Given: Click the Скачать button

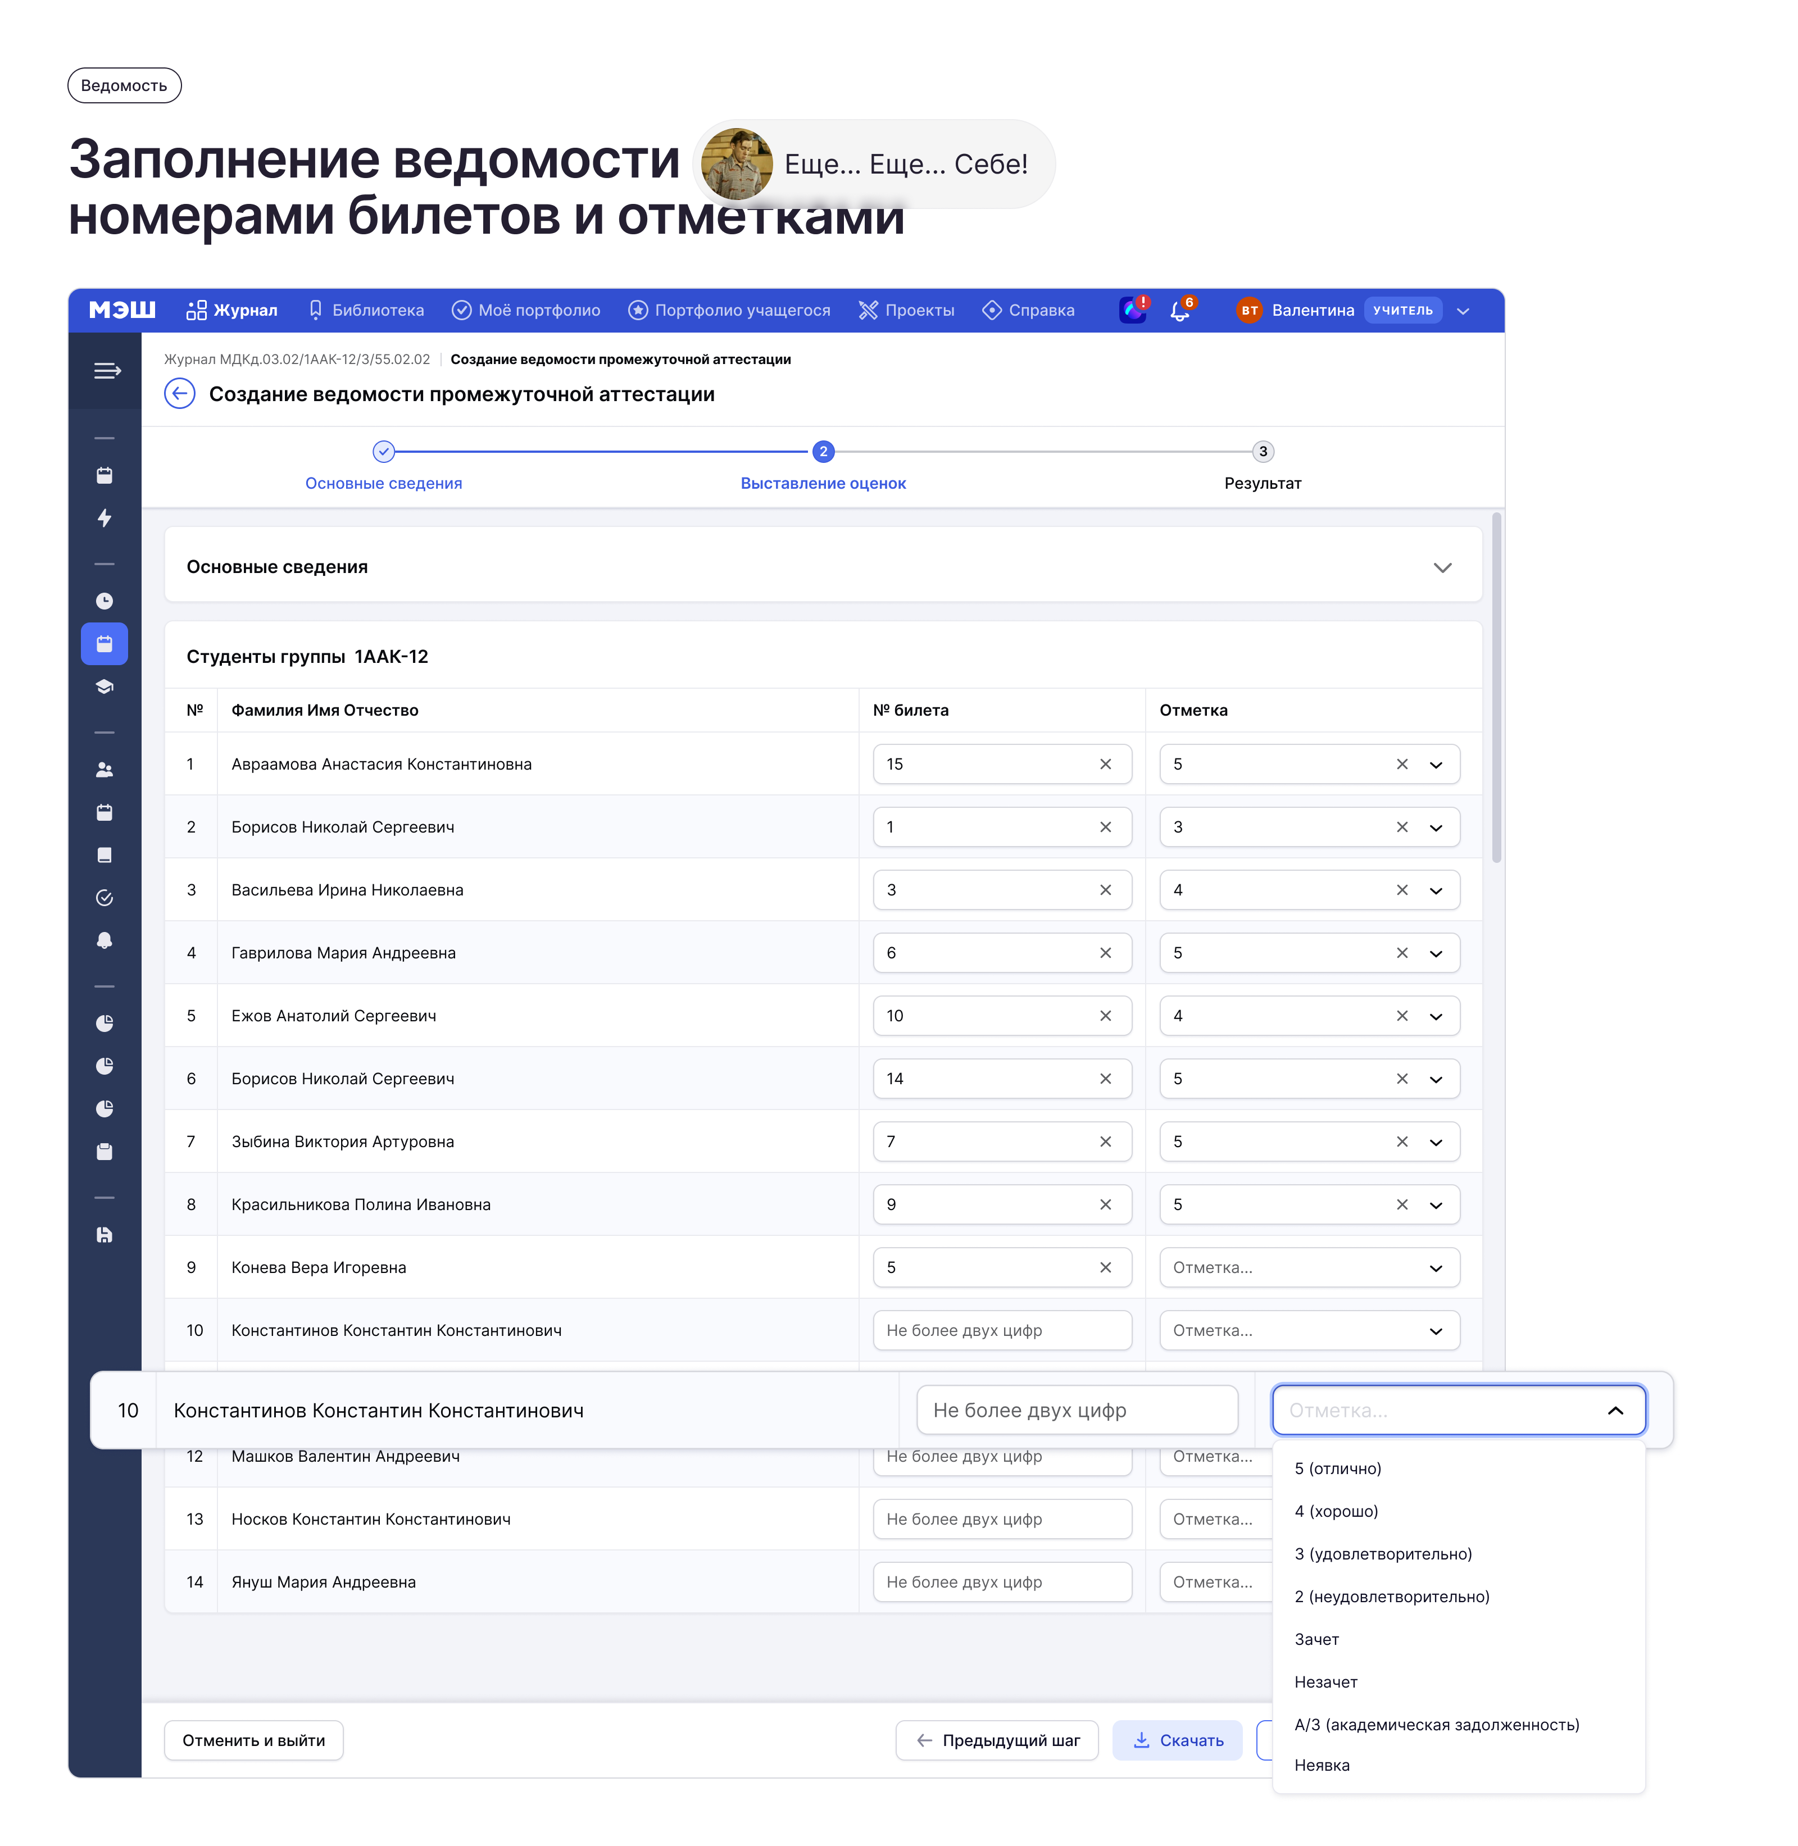Looking at the screenshot, I should point(1178,1740).
